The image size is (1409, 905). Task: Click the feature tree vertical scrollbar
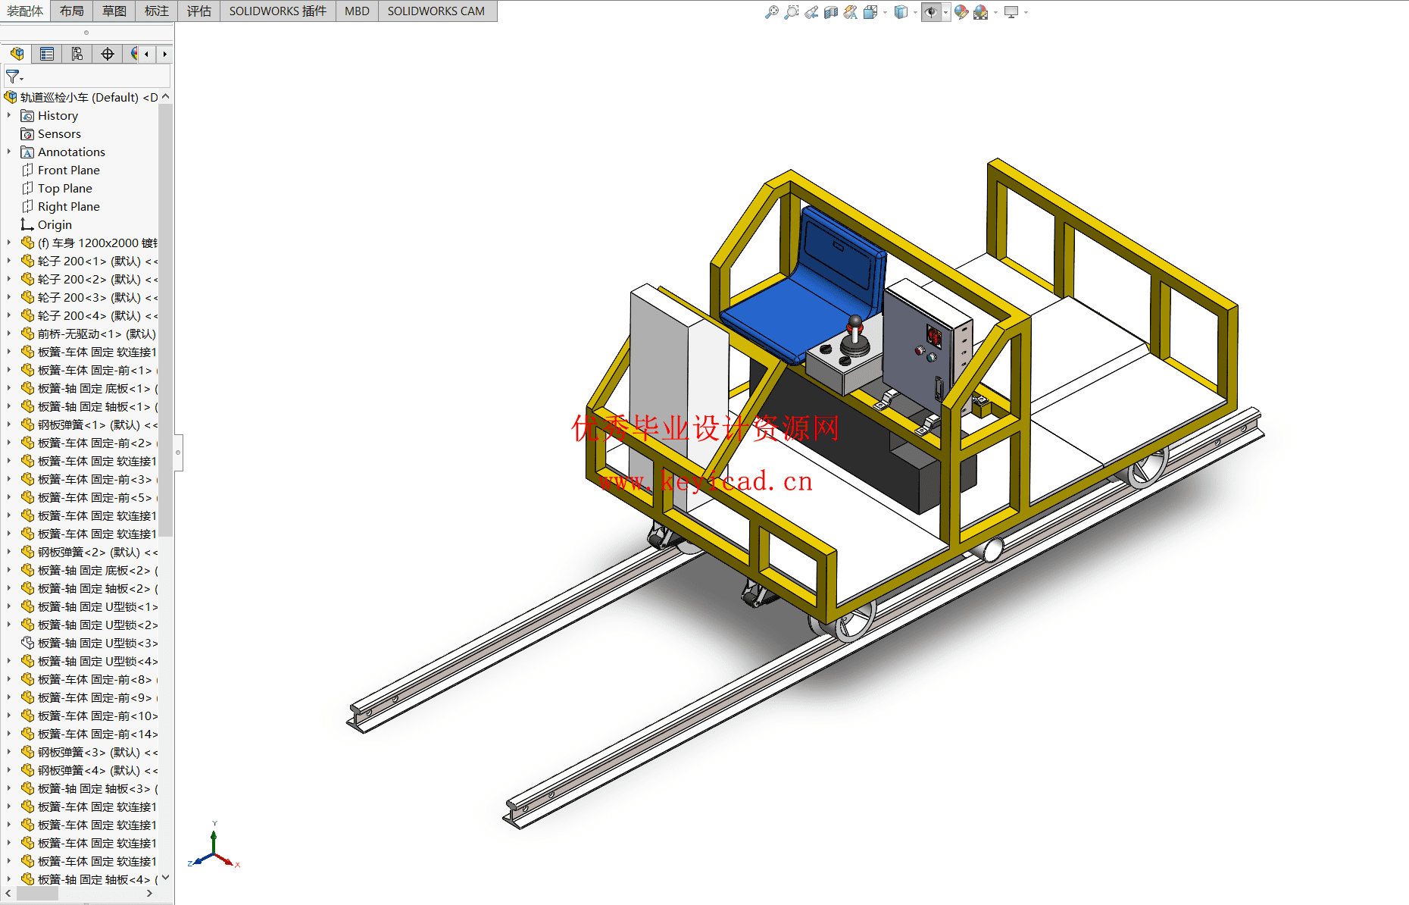[166, 318]
